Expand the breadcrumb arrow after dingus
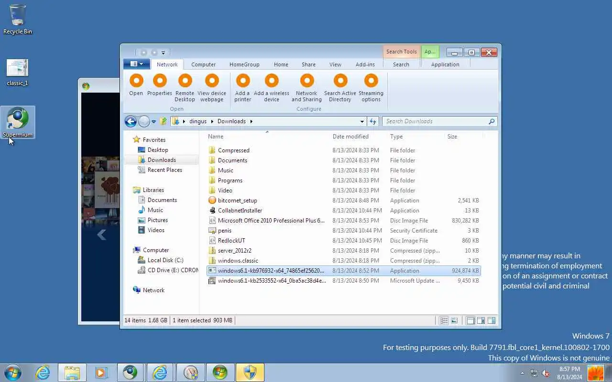The image size is (612, 382). coord(211,121)
